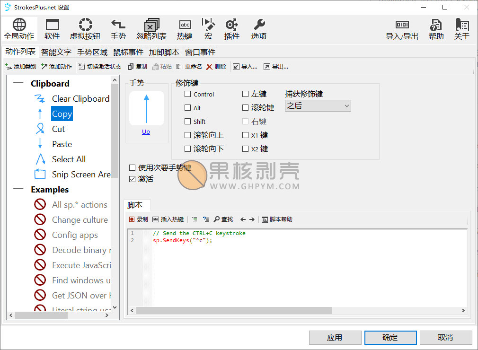Switch to the 鼠标事件 tab
This screenshot has height=350, width=478.
click(x=128, y=52)
